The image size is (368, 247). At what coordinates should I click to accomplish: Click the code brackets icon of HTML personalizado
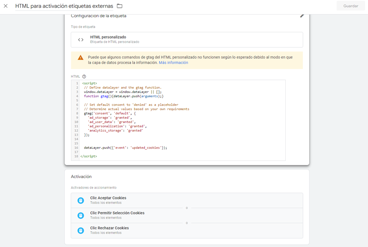tap(81, 40)
